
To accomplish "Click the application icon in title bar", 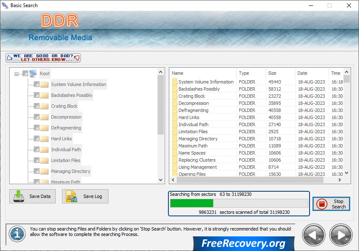I will pos(5,5).
